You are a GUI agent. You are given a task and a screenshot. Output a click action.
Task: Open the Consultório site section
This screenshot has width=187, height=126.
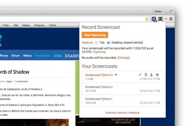coord(43,56)
